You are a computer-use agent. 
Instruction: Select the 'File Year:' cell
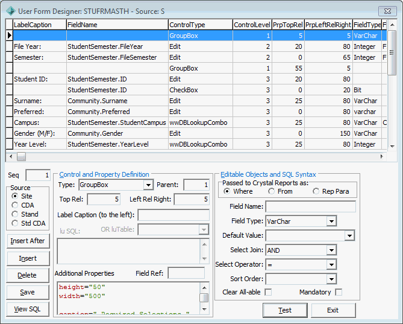coord(40,46)
